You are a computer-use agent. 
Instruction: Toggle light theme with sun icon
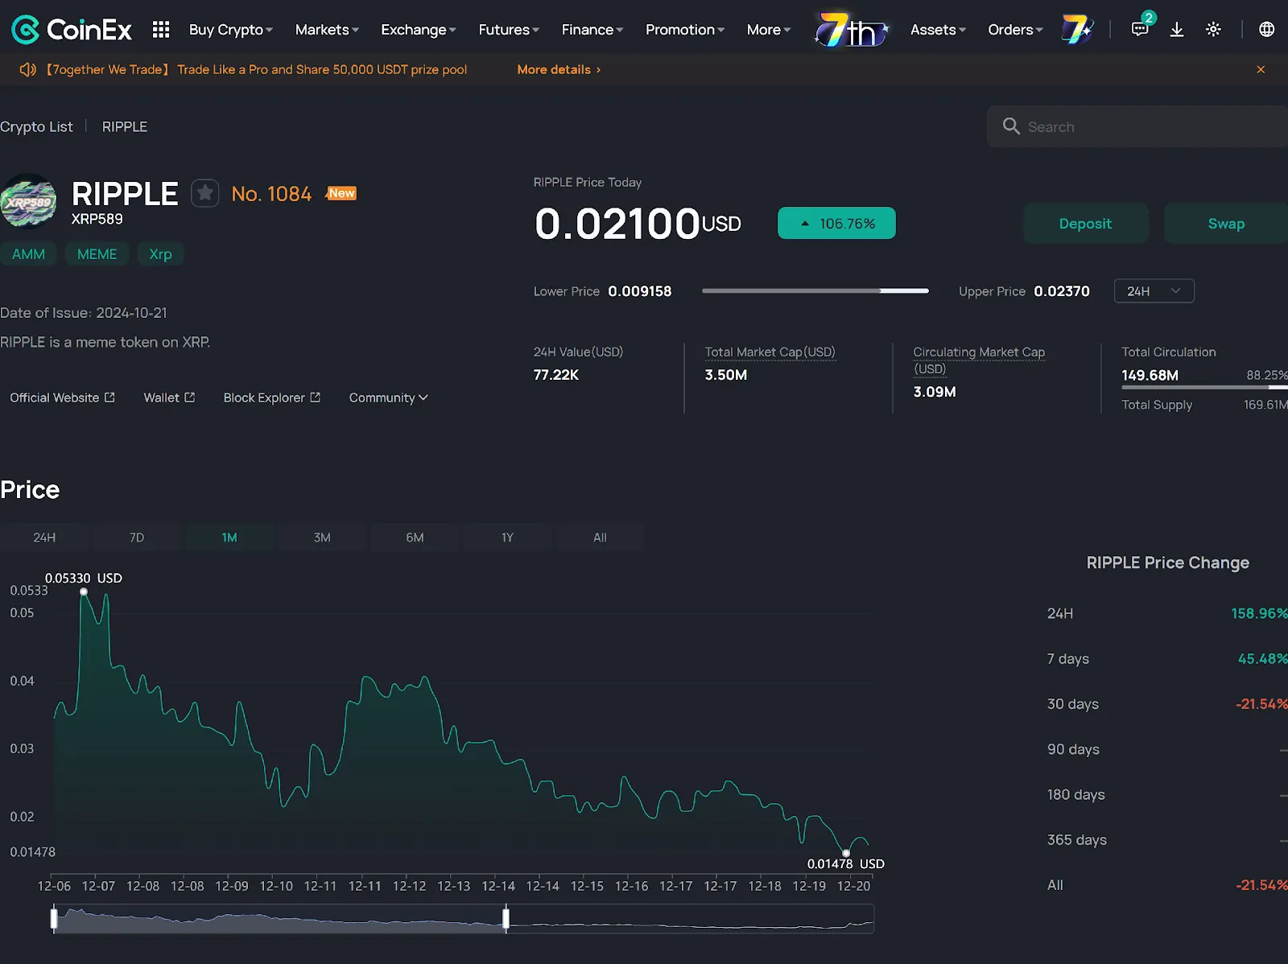[1213, 30]
